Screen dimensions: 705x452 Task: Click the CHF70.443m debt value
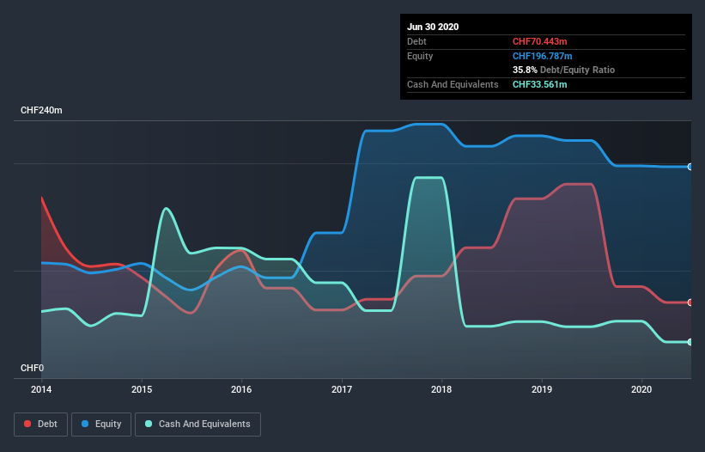pyautogui.click(x=539, y=41)
